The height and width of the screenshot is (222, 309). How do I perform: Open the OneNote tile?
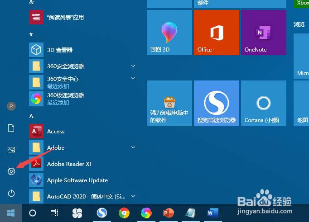[x=264, y=33]
